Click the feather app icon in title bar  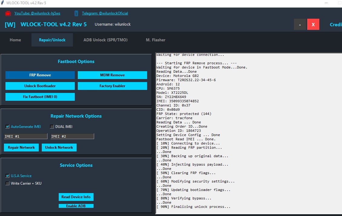(x=2, y=3)
